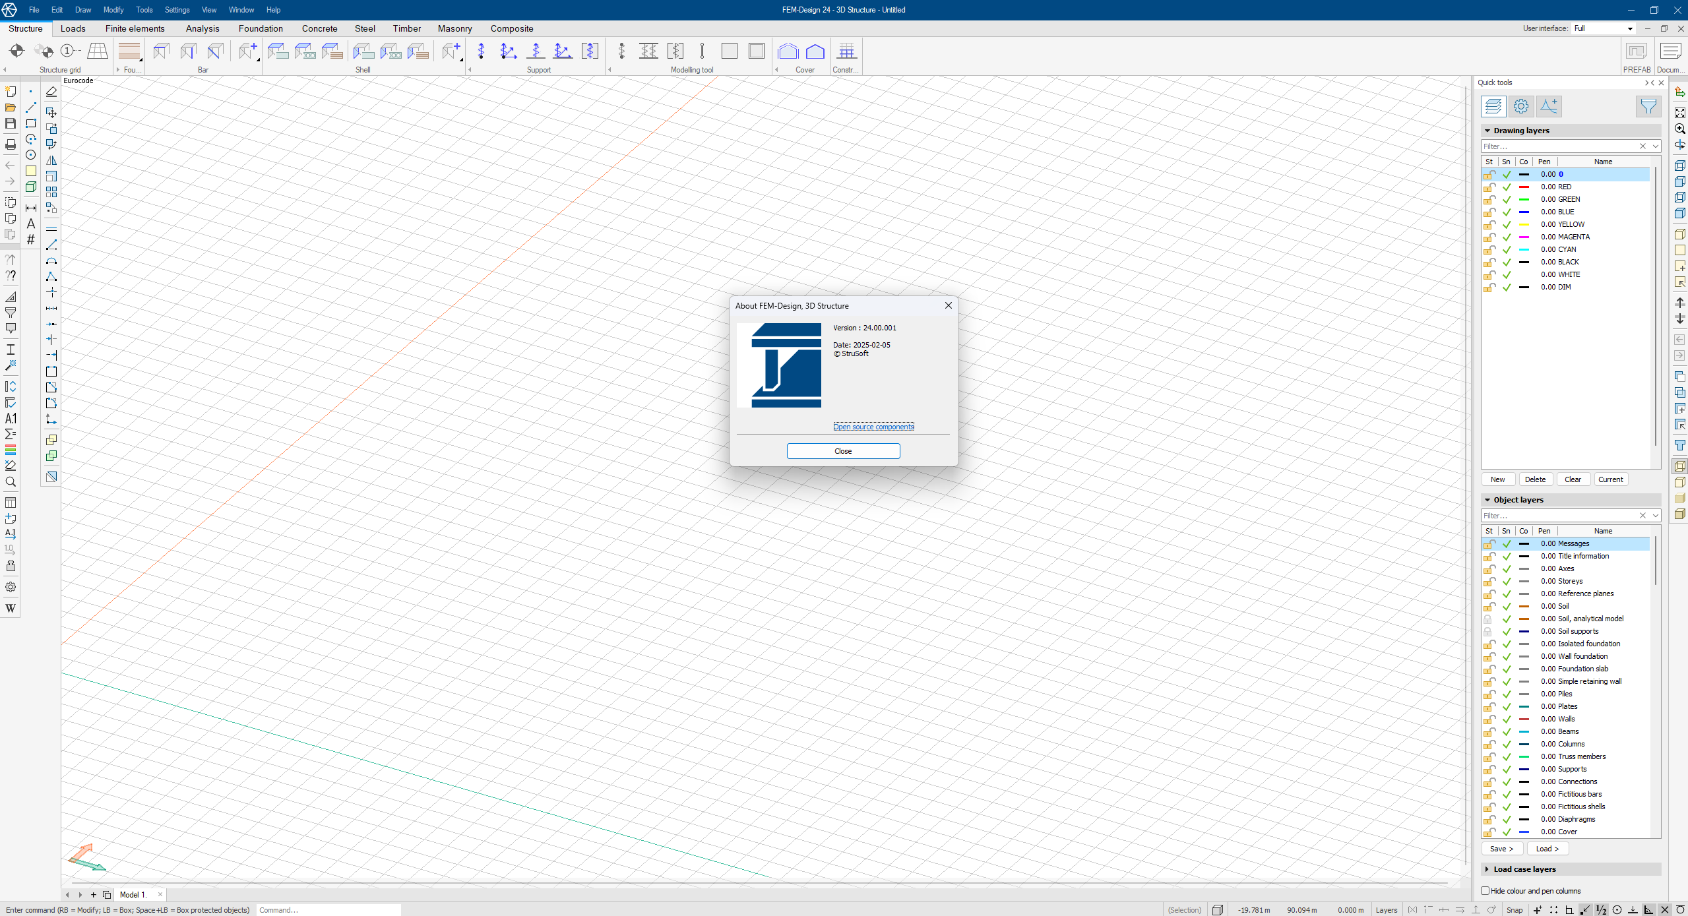Expand Object layers filter field
Viewport: 1688px width, 916px height.
coord(1655,516)
